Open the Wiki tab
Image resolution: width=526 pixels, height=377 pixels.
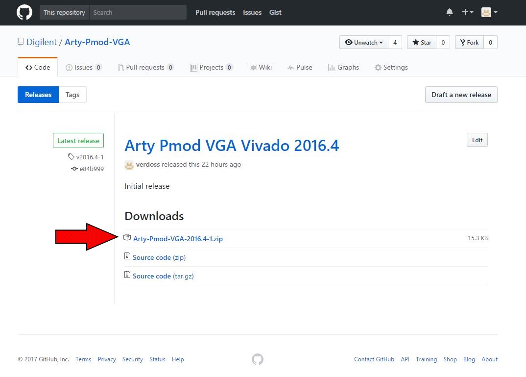[261, 67]
